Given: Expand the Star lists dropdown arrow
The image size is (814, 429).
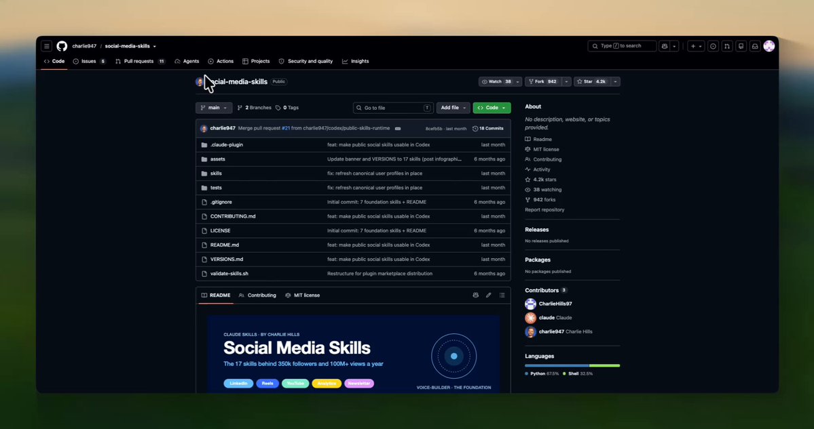Looking at the screenshot, I should (615, 81).
